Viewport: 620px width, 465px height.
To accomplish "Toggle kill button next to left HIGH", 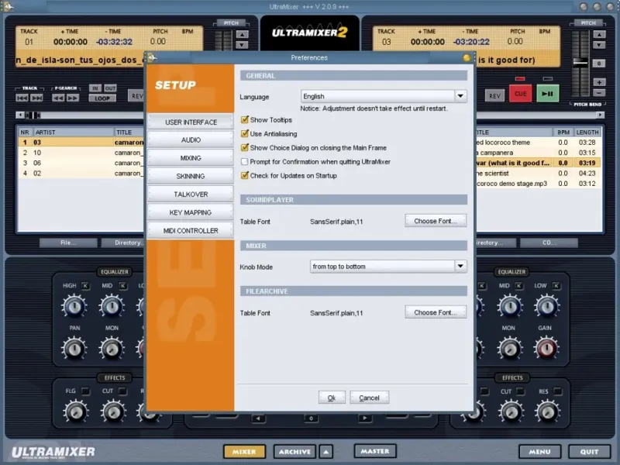I will pyautogui.click(x=85, y=285).
